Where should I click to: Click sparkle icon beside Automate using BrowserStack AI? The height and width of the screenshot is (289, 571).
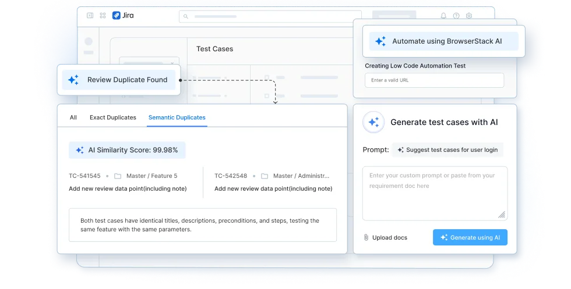click(380, 41)
